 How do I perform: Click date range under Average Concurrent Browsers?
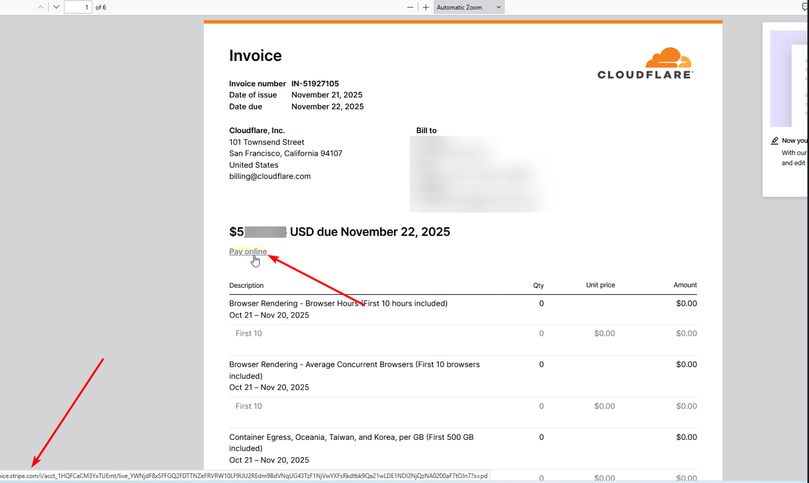point(269,388)
